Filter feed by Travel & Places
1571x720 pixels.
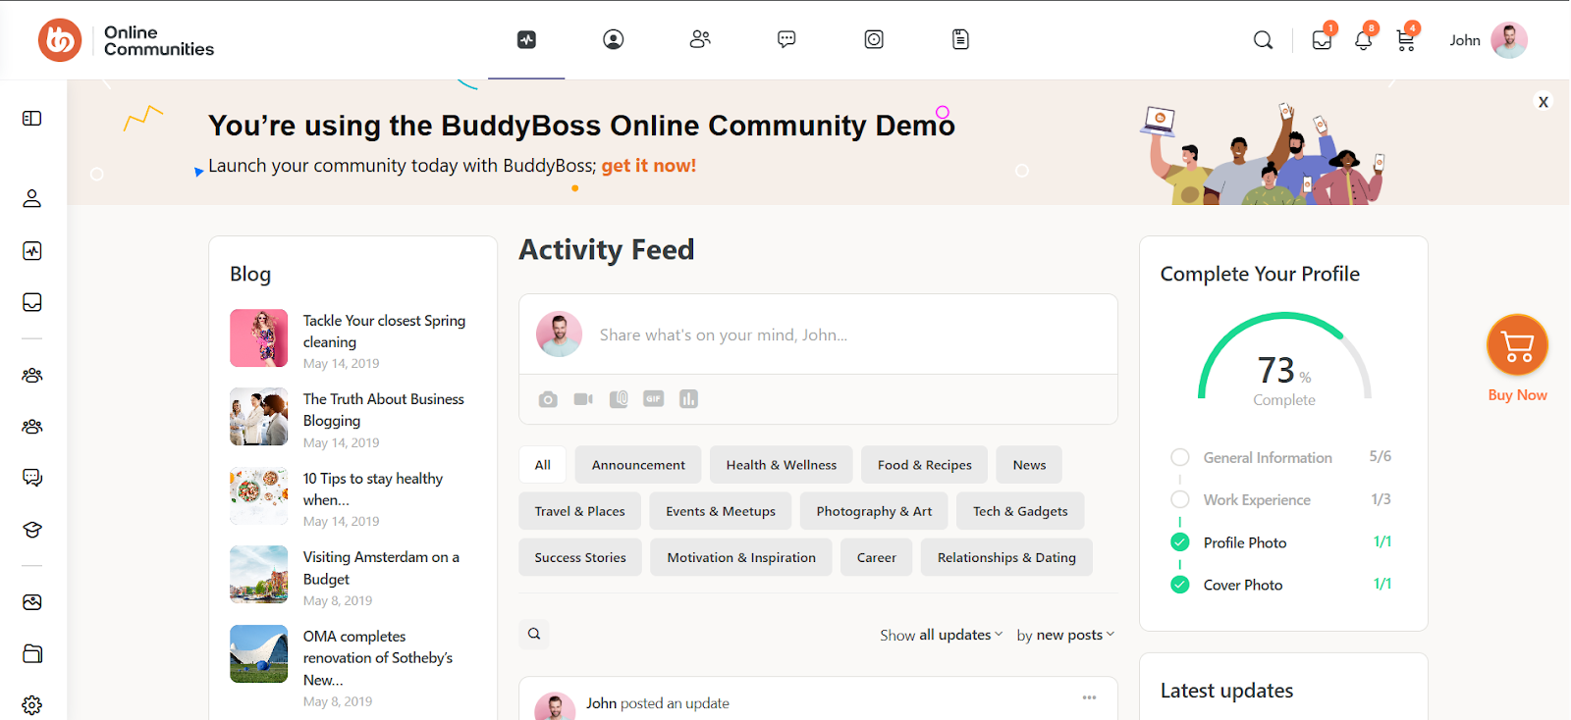pyautogui.click(x=580, y=511)
